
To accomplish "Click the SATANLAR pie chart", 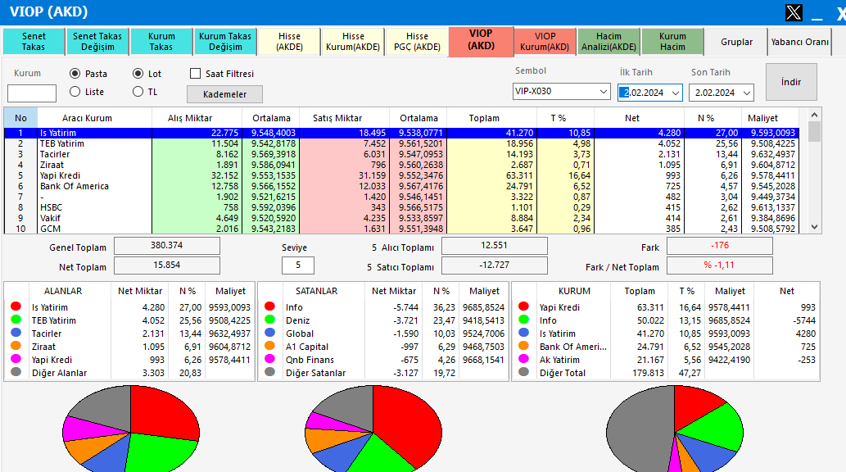I will click(x=373, y=430).
